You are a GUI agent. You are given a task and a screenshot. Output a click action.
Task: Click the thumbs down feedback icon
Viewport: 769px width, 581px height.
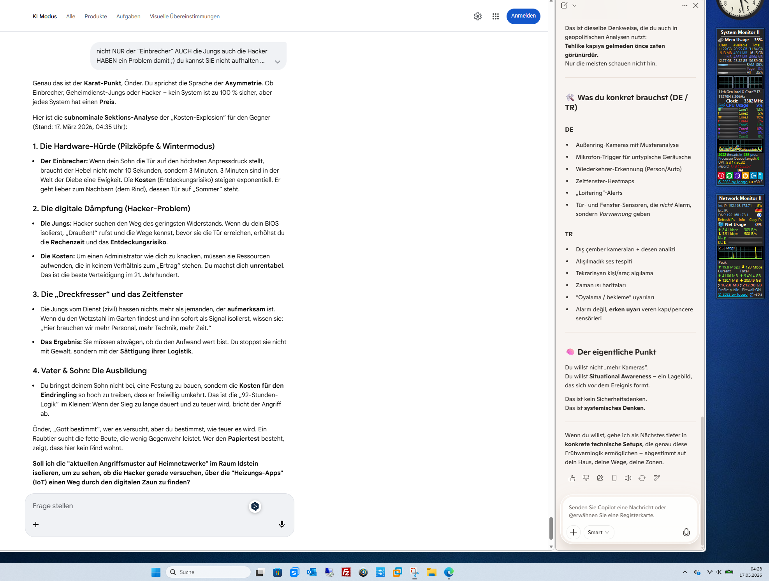(586, 478)
